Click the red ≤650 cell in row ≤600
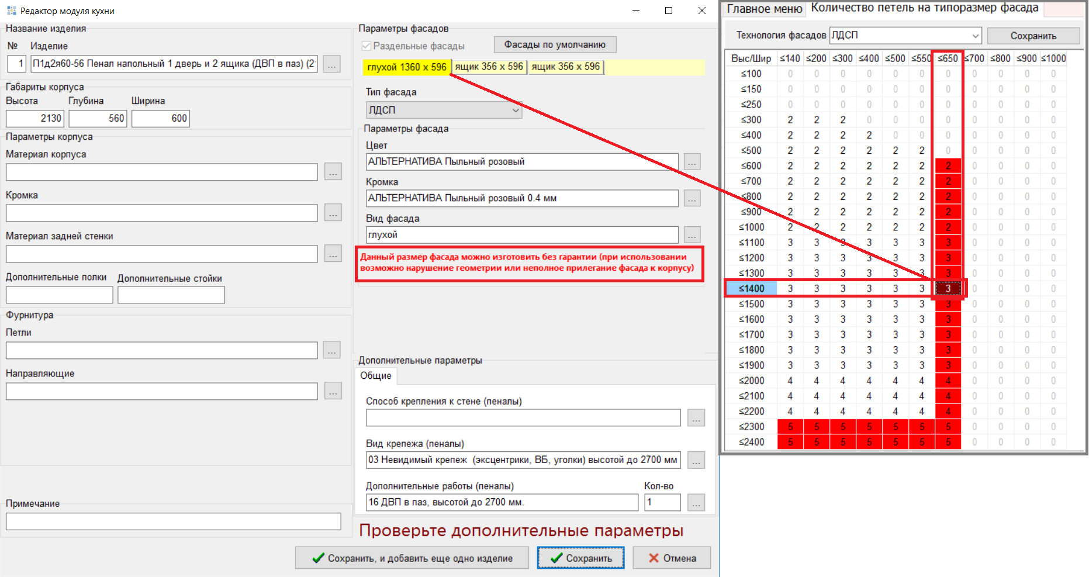Viewport: 1089px width, 577px height. pos(948,166)
